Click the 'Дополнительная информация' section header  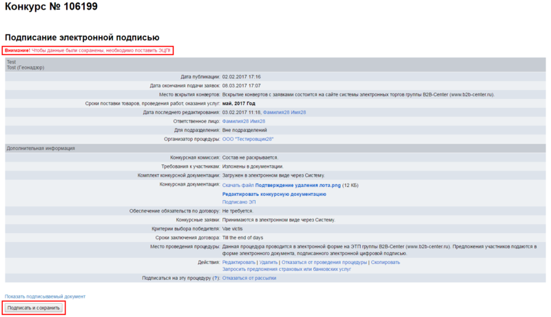(41, 148)
